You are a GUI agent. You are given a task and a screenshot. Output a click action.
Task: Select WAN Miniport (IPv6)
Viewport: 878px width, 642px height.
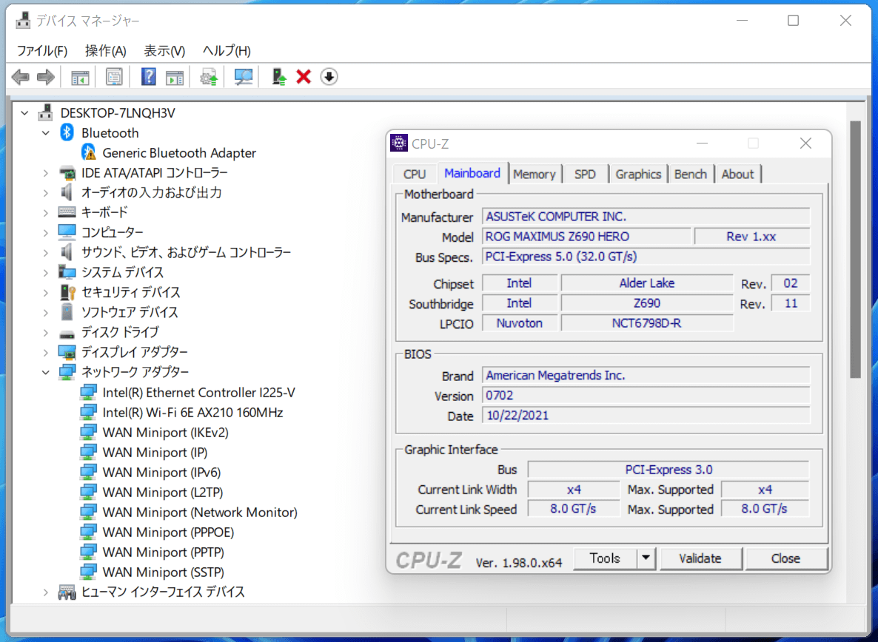coord(161,473)
